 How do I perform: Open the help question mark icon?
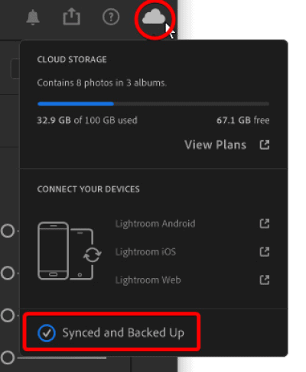(x=111, y=17)
